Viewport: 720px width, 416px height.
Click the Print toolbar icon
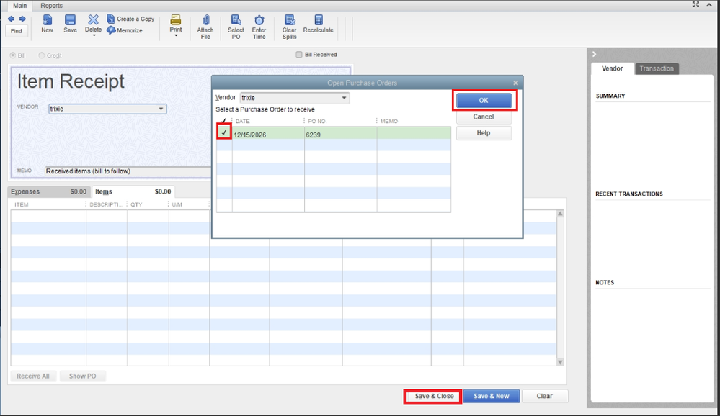pyautogui.click(x=176, y=23)
